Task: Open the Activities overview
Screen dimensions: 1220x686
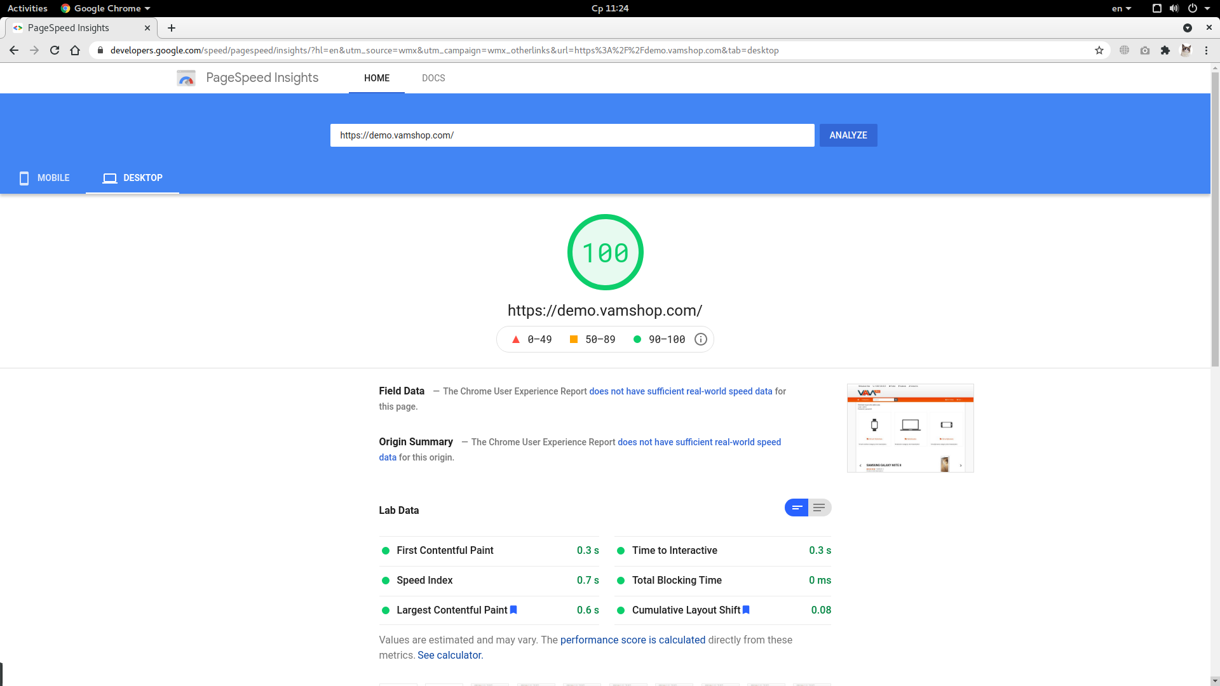Action: click(27, 8)
